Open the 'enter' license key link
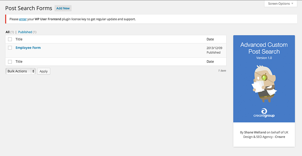 (23, 19)
